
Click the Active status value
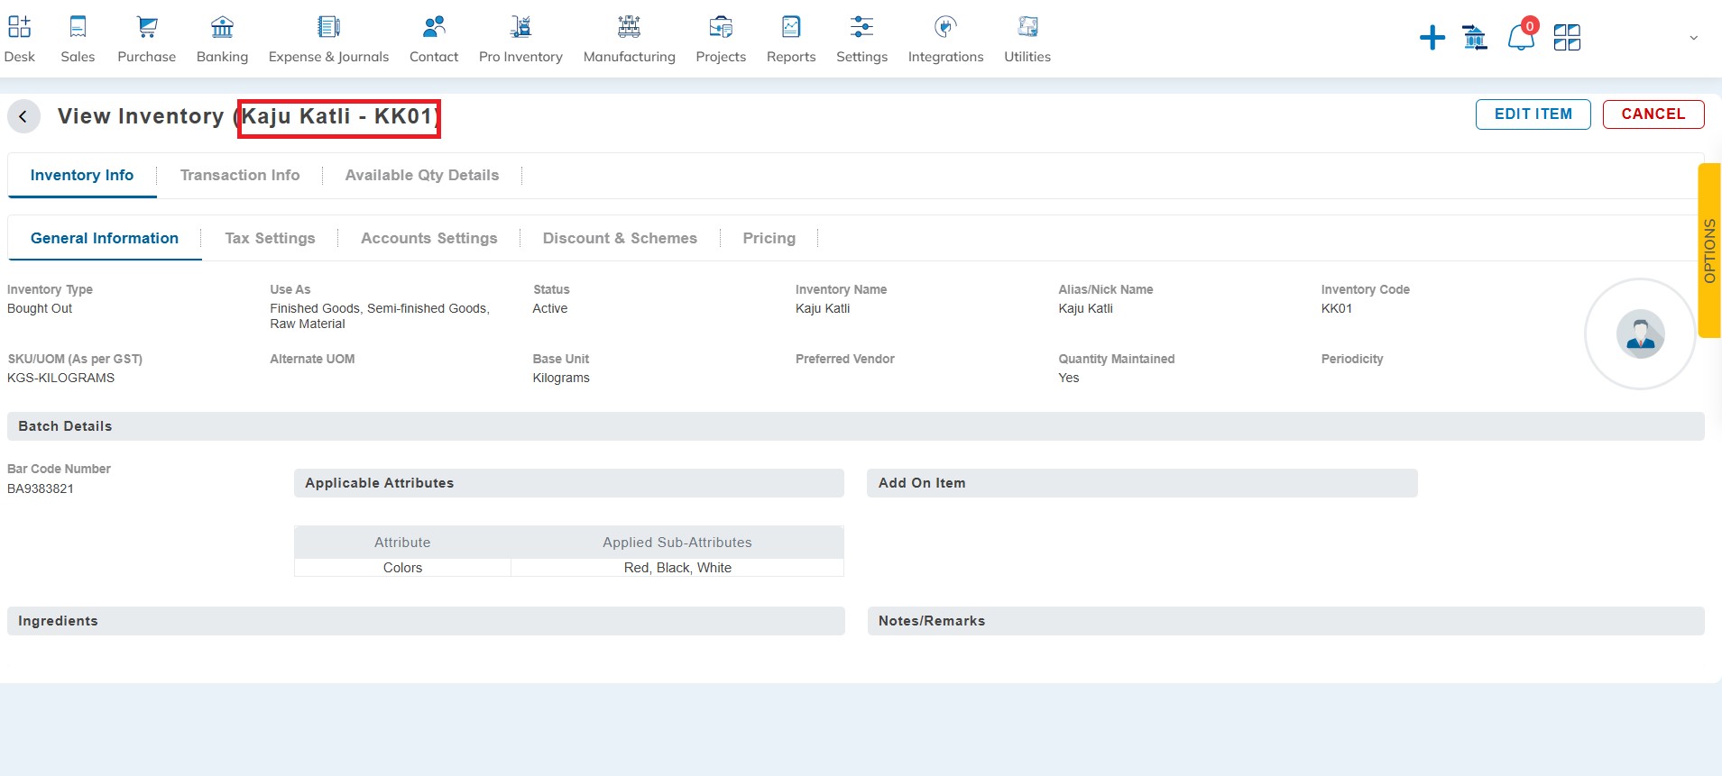pyautogui.click(x=550, y=308)
